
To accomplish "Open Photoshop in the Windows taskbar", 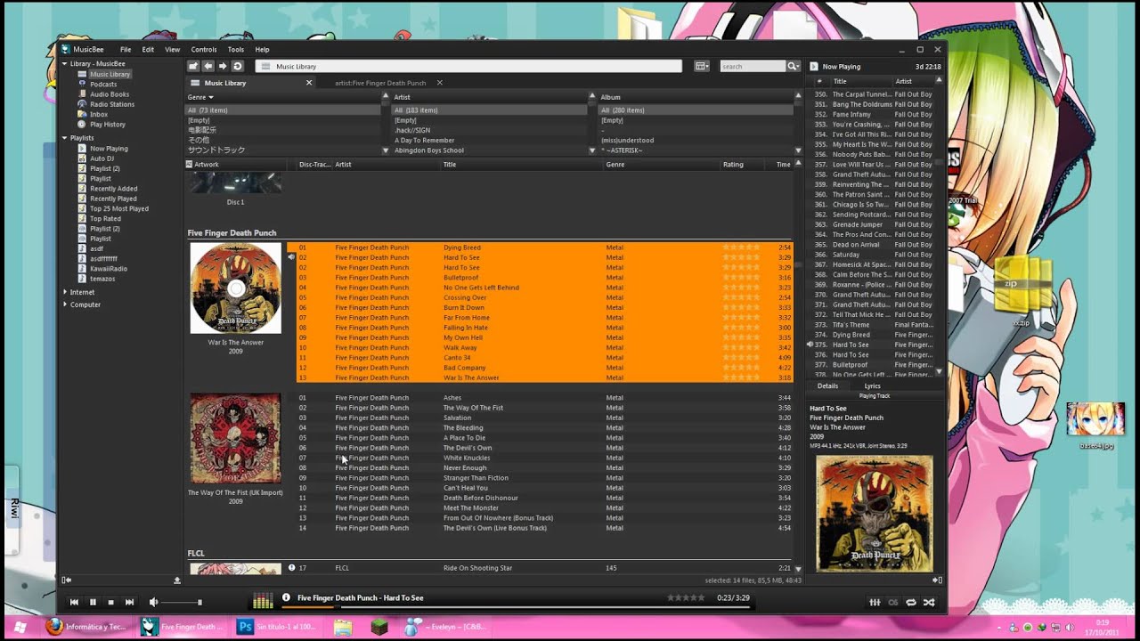I will (275, 627).
